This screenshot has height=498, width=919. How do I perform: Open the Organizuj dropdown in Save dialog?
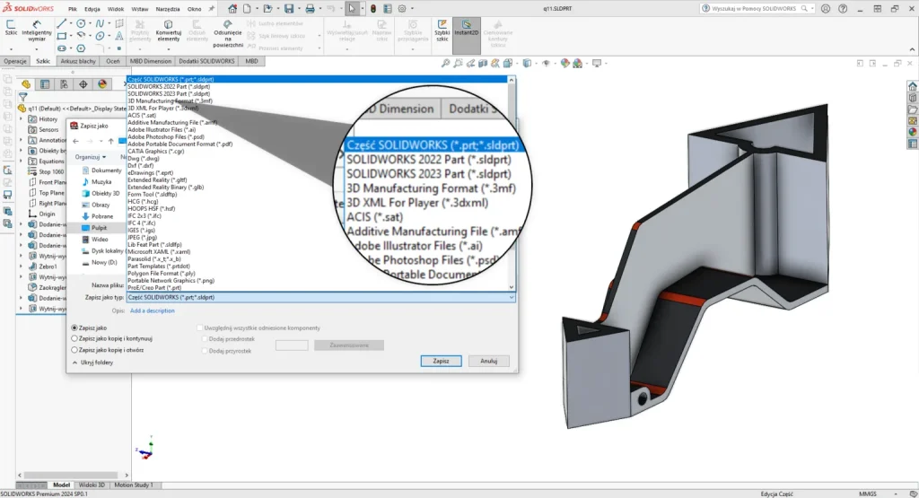91,157
